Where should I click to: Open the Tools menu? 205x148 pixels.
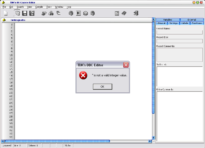click(49, 7)
